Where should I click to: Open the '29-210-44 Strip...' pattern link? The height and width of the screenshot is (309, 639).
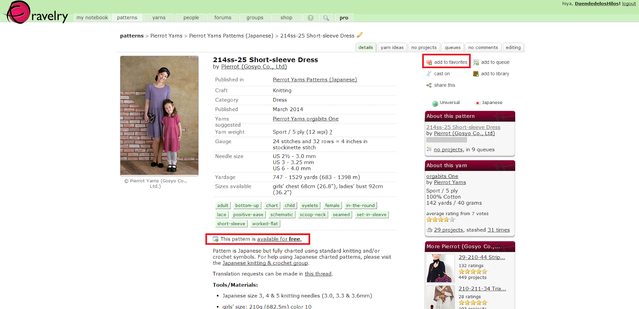pyautogui.click(x=482, y=257)
